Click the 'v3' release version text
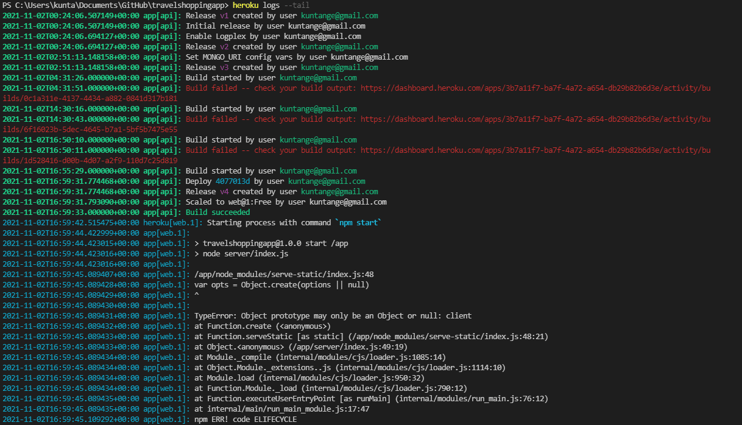Image resolution: width=742 pixels, height=425 pixels. [224, 67]
